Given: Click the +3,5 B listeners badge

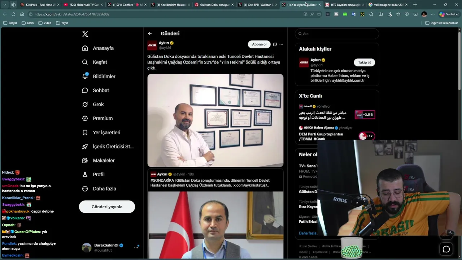Looking at the screenshot, I should pos(365,115).
